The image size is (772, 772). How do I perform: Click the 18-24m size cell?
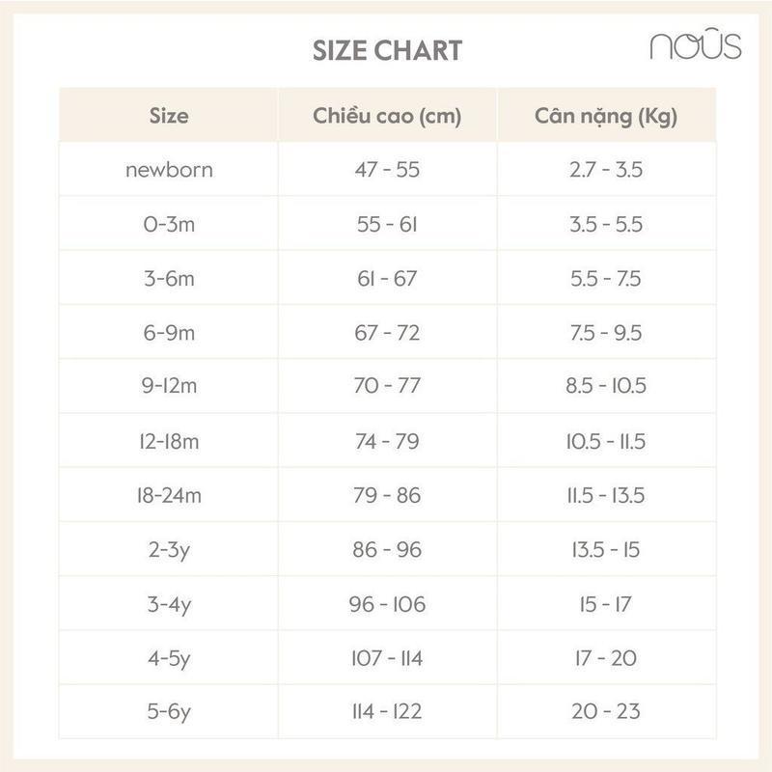tap(169, 496)
